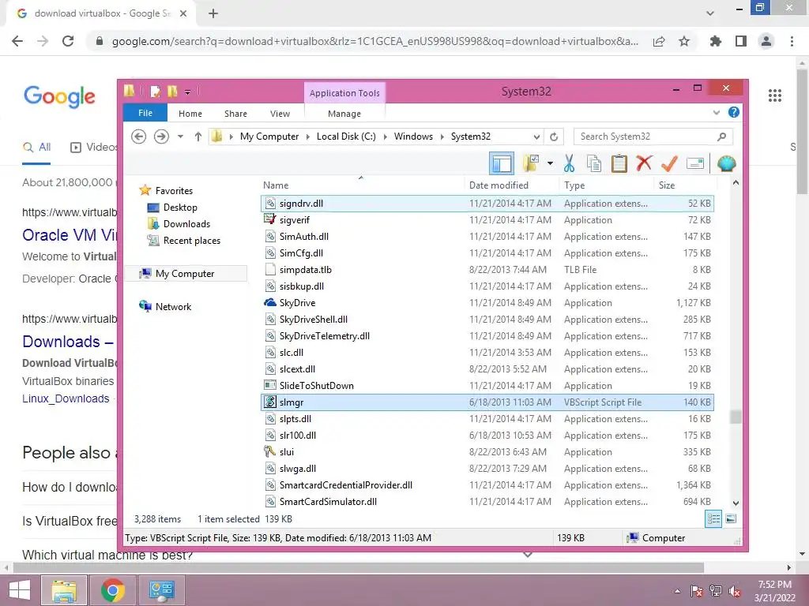Click the Chrome reload button
809x606 pixels.
click(68, 41)
